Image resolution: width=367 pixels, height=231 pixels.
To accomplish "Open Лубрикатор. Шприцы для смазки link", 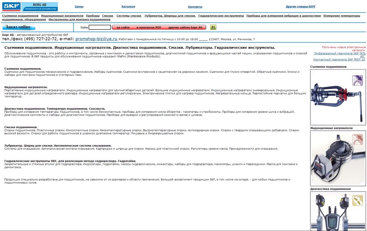I will (x=170, y=16).
